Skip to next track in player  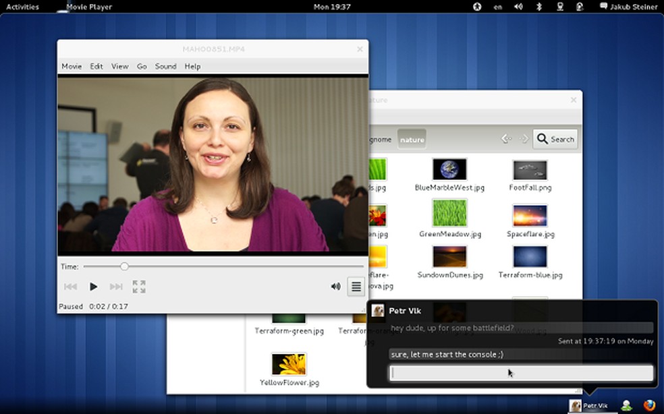(x=116, y=287)
